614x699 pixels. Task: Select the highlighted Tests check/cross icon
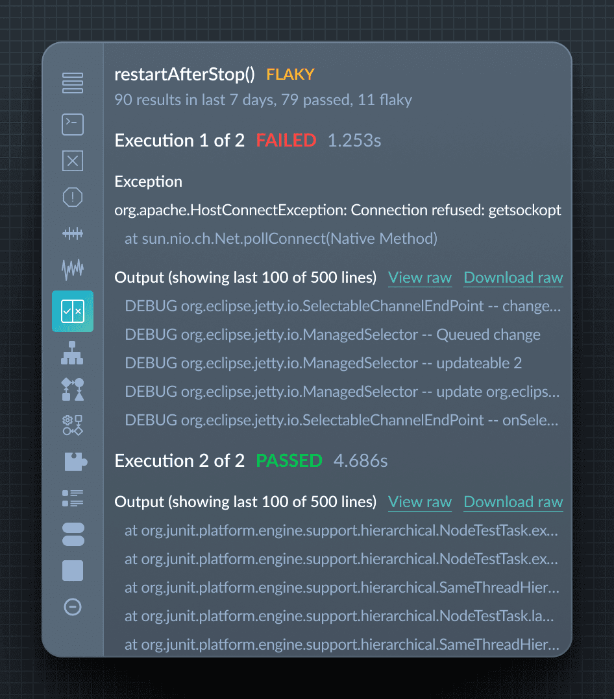tap(73, 311)
